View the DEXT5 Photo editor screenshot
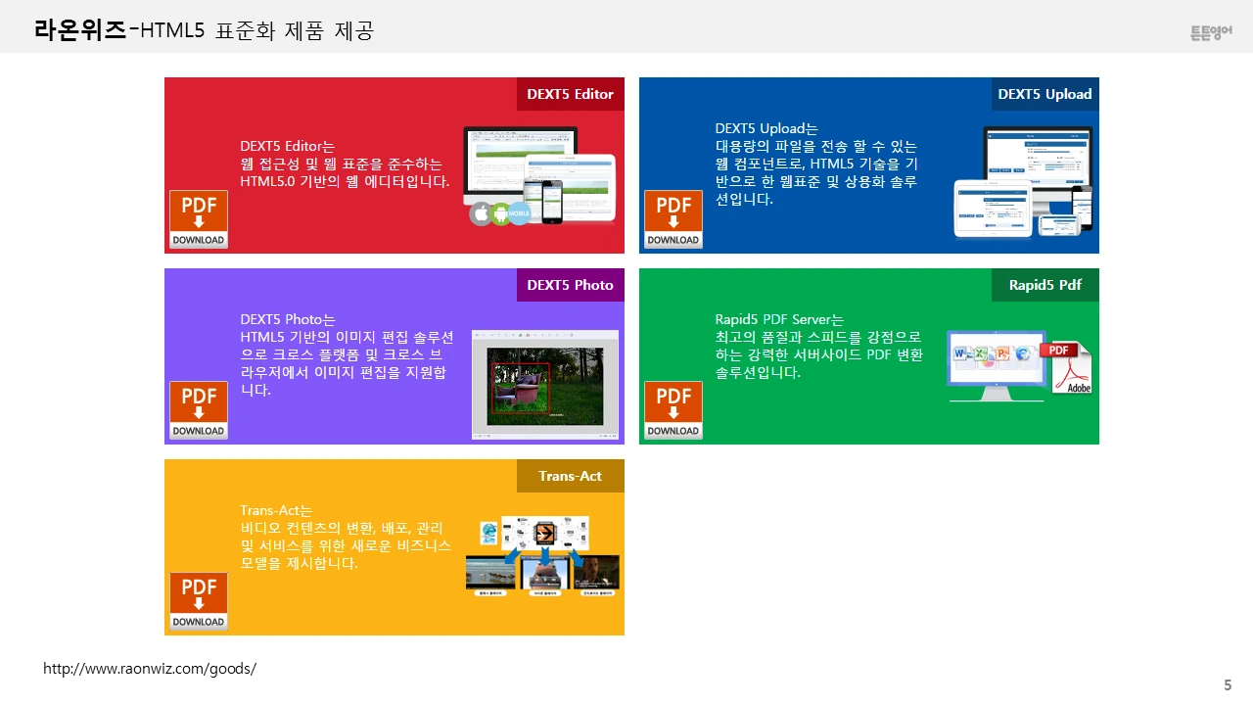The height and width of the screenshot is (705, 1253). click(x=545, y=383)
